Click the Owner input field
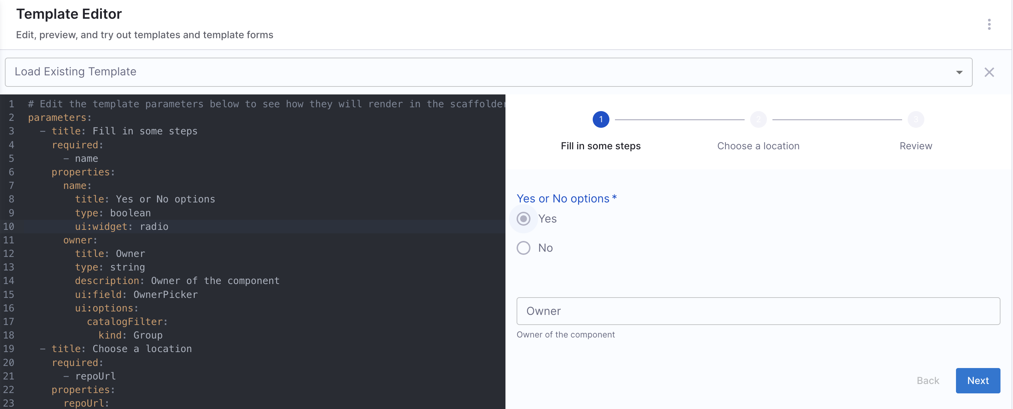The height and width of the screenshot is (409, 1013). coord(757,311)
